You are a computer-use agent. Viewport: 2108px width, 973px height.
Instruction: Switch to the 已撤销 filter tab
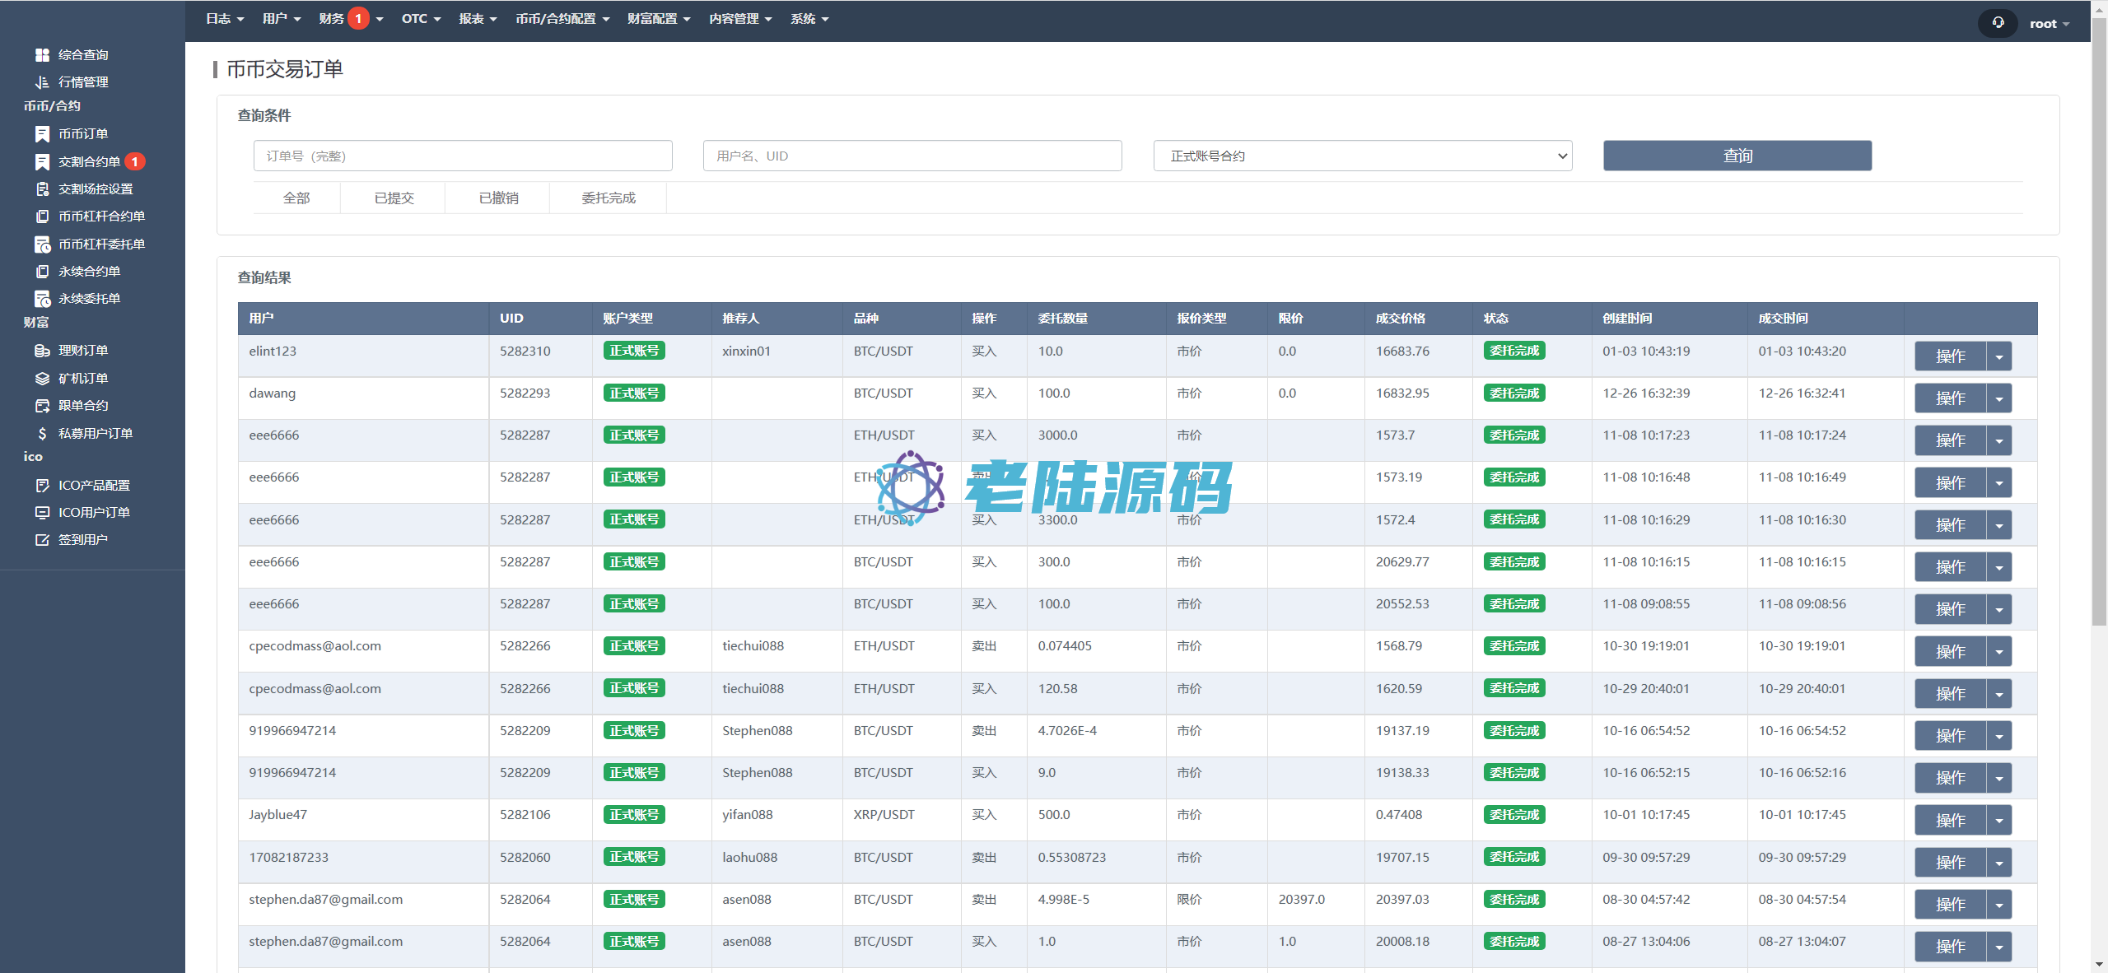tap(498, 198)
